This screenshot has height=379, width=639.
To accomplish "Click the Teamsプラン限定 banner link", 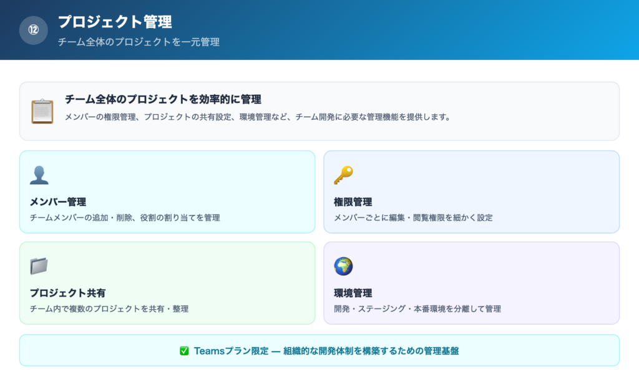I will (x=319, y=351).
